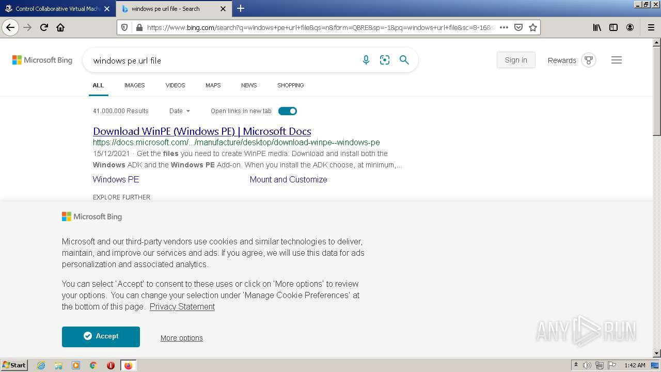The width and height of the screenshot is (661, 372).
Task: Open the Firefox hamburger menu
Action: click(651, 27)
